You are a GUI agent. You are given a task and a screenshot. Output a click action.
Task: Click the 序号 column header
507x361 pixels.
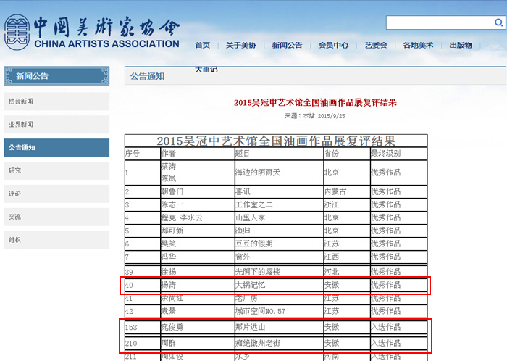pos(143,154)
